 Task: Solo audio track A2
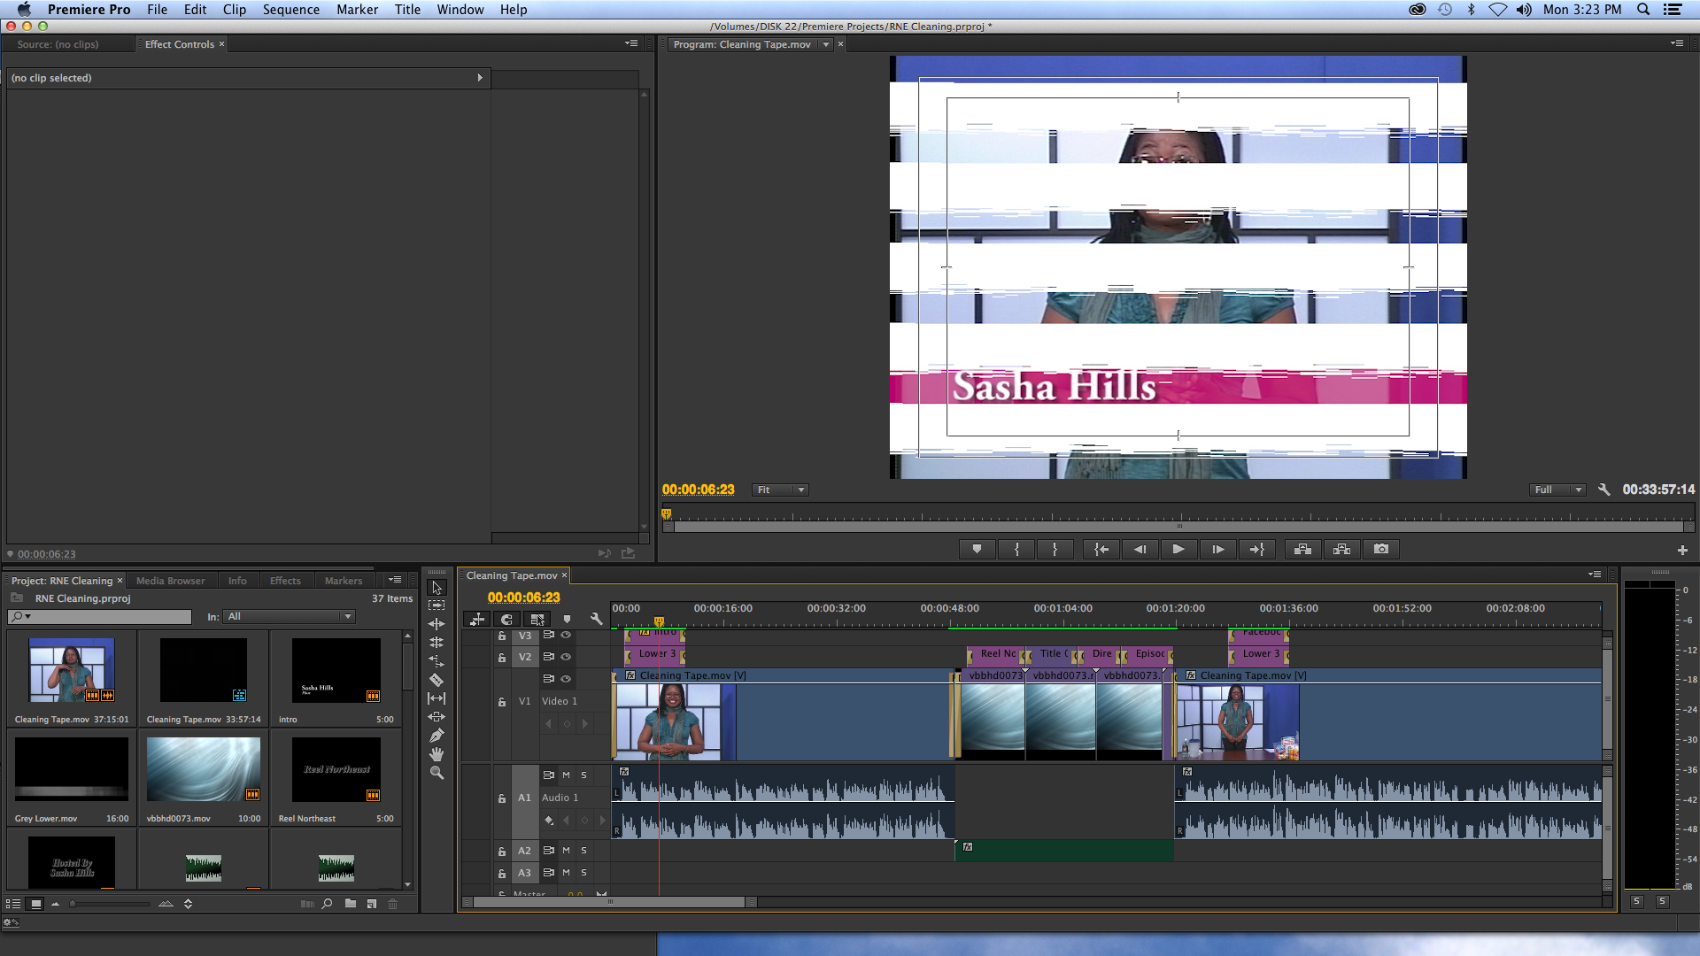(x=583, y=851)
